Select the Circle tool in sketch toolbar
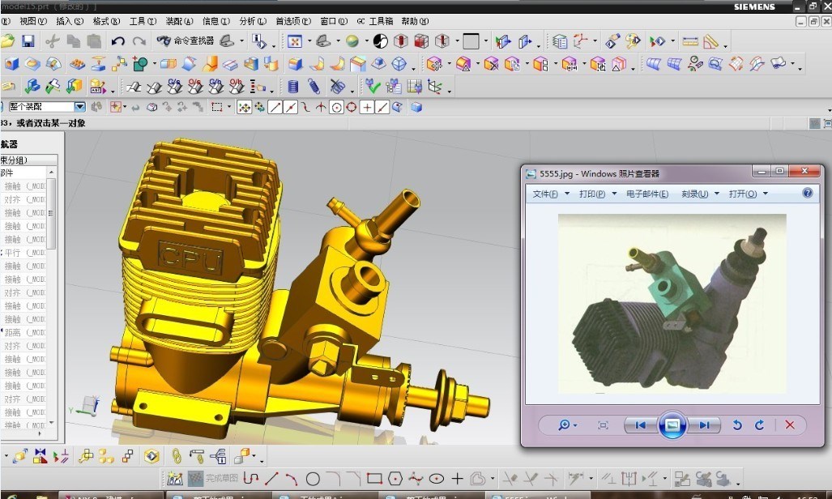The image size is (832, 499). pyautogui.click(x=313, y=479)
